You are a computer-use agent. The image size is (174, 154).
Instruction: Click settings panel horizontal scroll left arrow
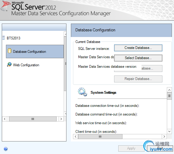tap(76, 137)
